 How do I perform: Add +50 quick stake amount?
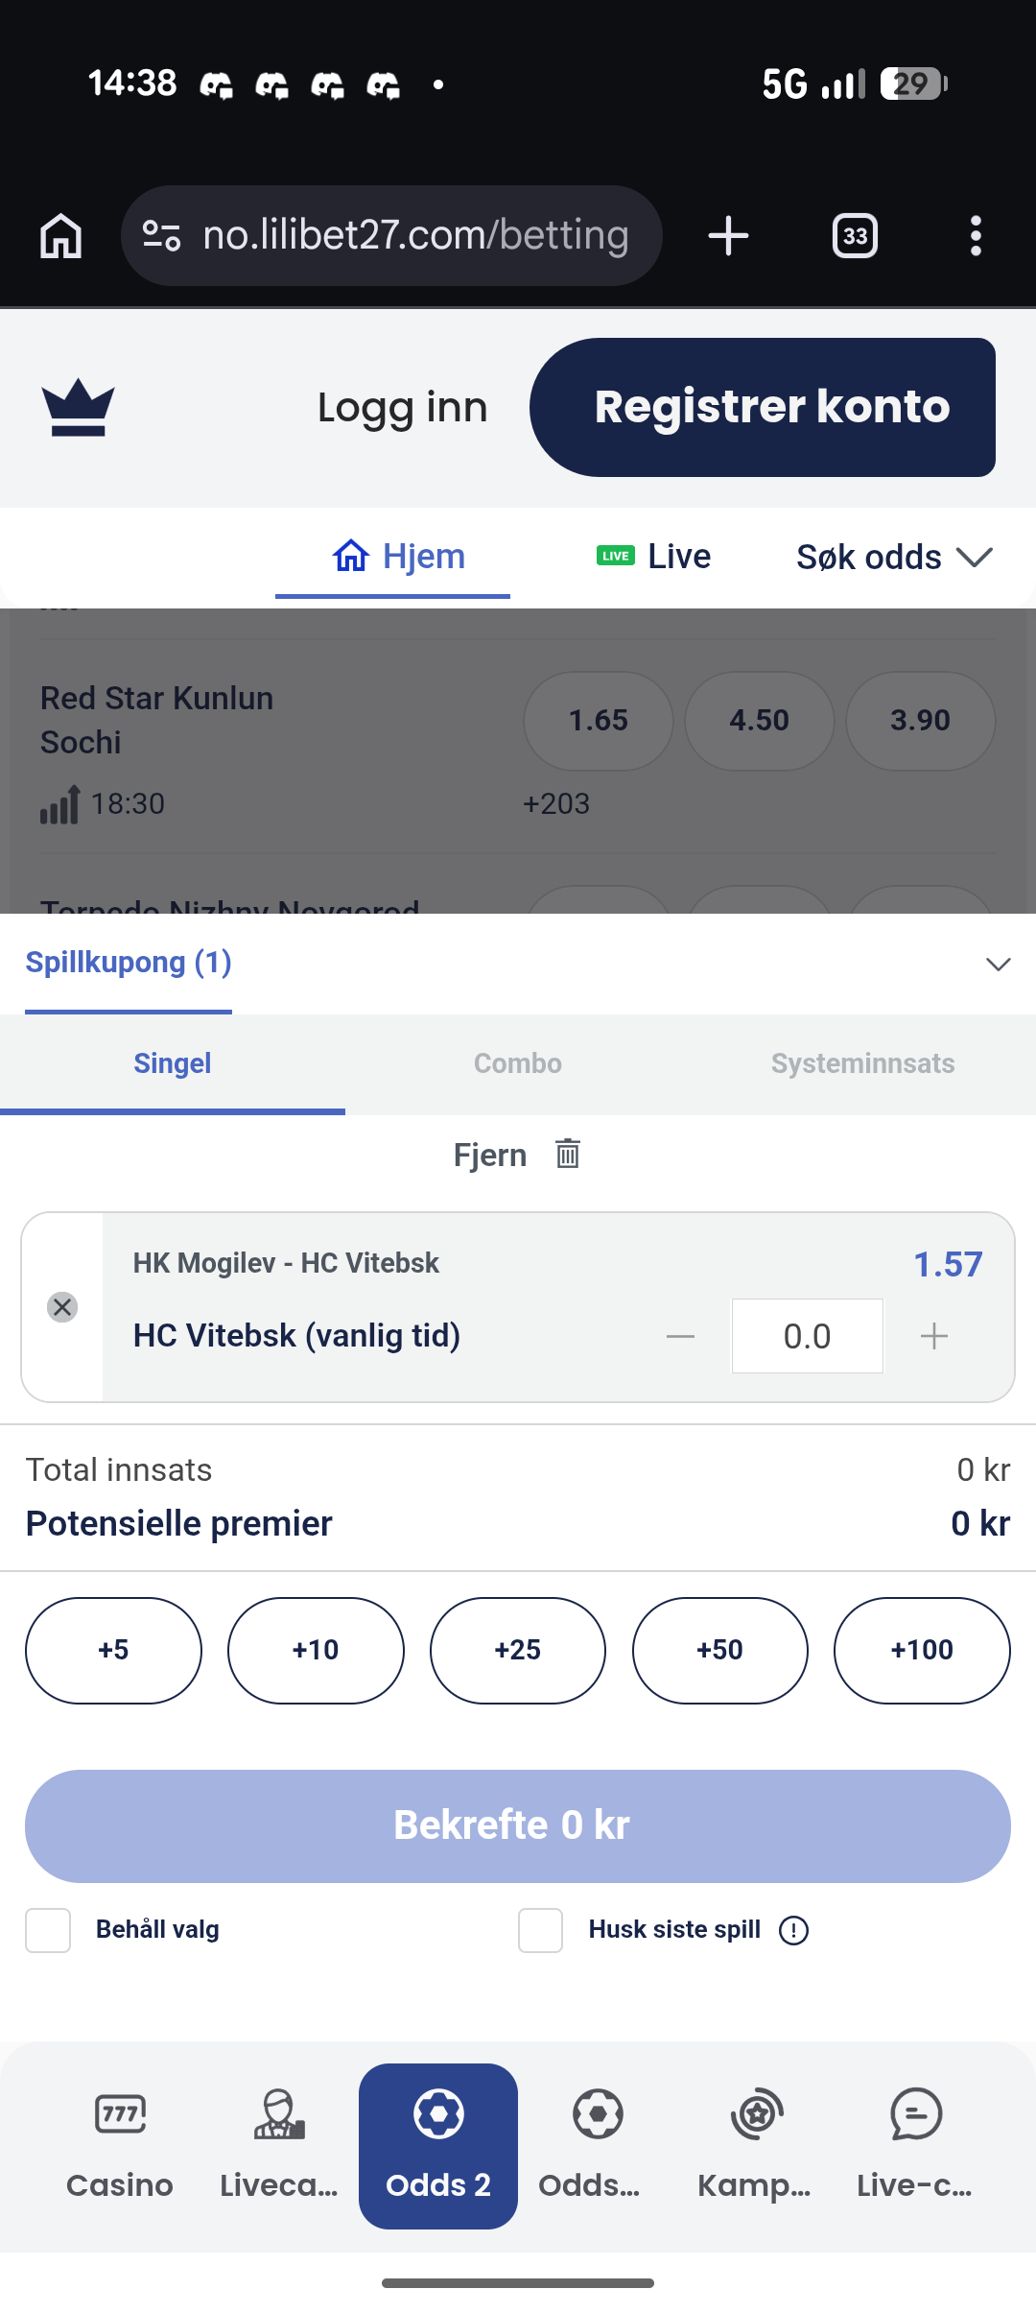point(720,1651)
